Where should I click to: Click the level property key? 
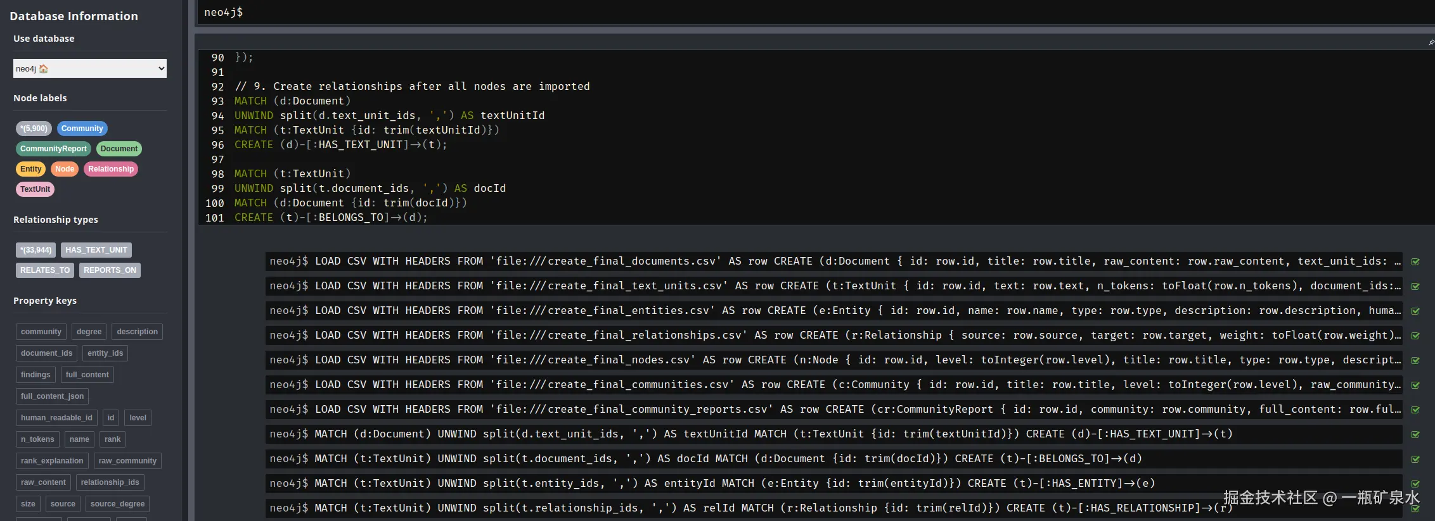138,418
